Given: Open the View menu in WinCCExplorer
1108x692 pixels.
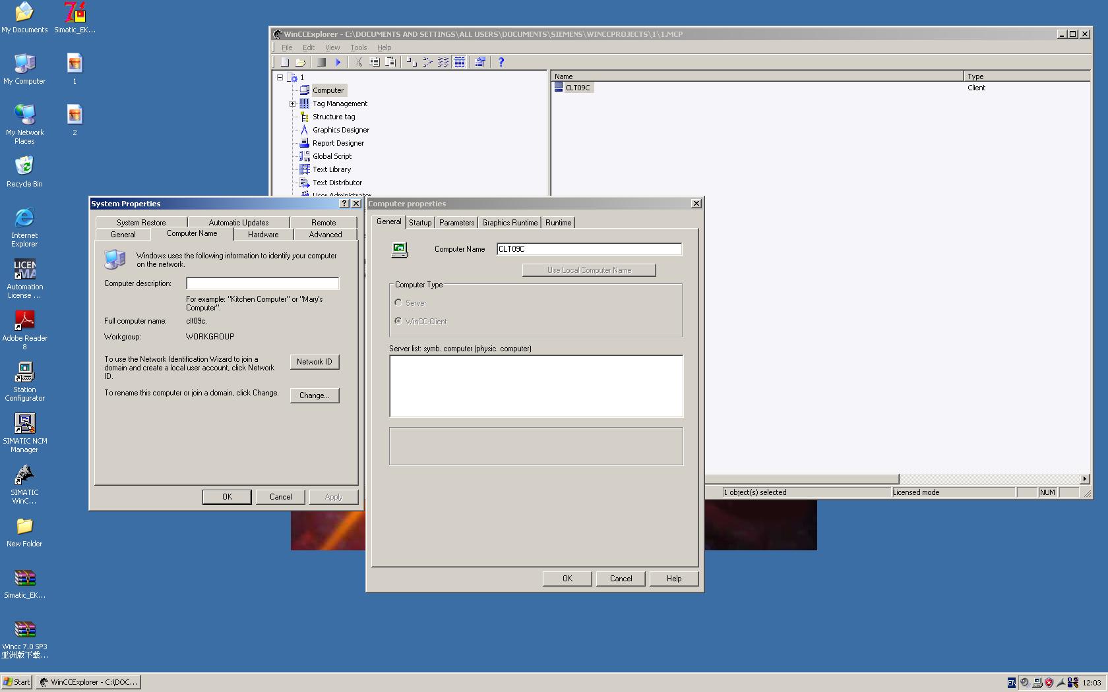Looking at the screenshot, I should [332, 47].
